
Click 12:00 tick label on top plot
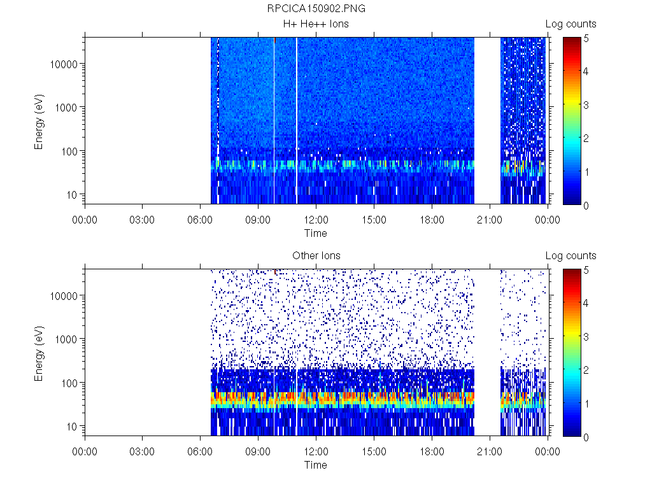click(316, 220)
